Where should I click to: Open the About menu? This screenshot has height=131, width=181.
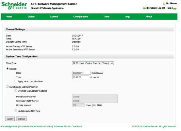coord(149,17)
